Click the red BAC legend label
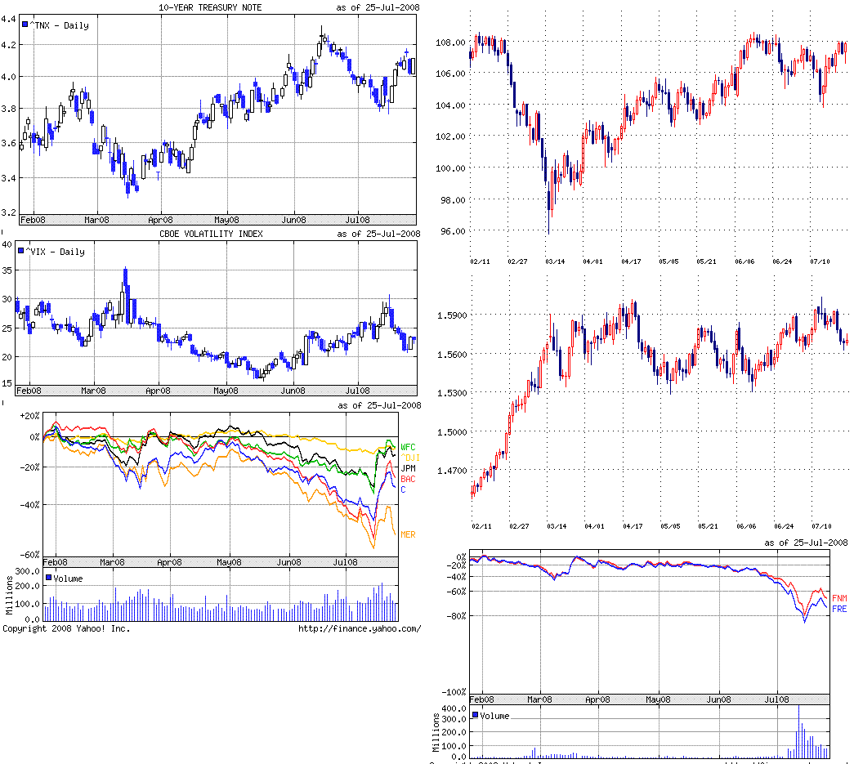 pyautogui.click(x=408, y=479)
